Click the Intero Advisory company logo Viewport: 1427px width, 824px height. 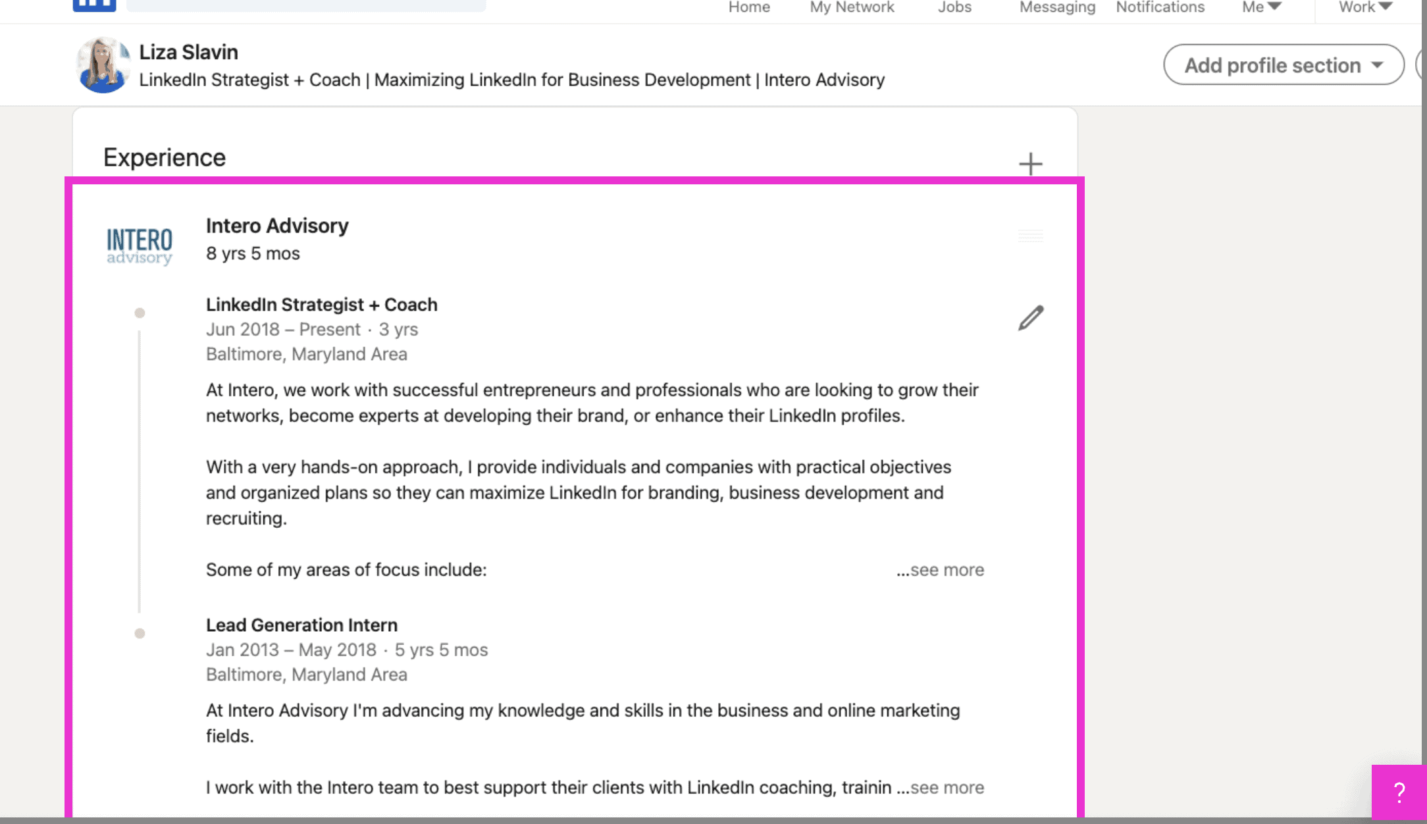pyautogui.click(x=140, y=245)
